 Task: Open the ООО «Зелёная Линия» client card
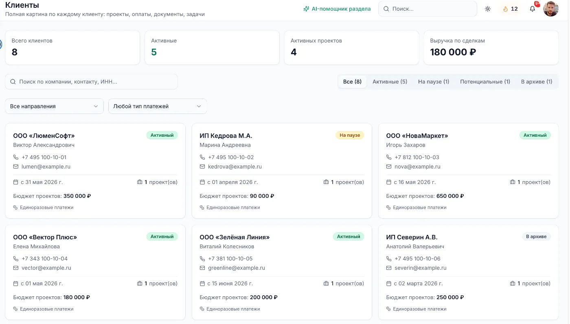282,272
